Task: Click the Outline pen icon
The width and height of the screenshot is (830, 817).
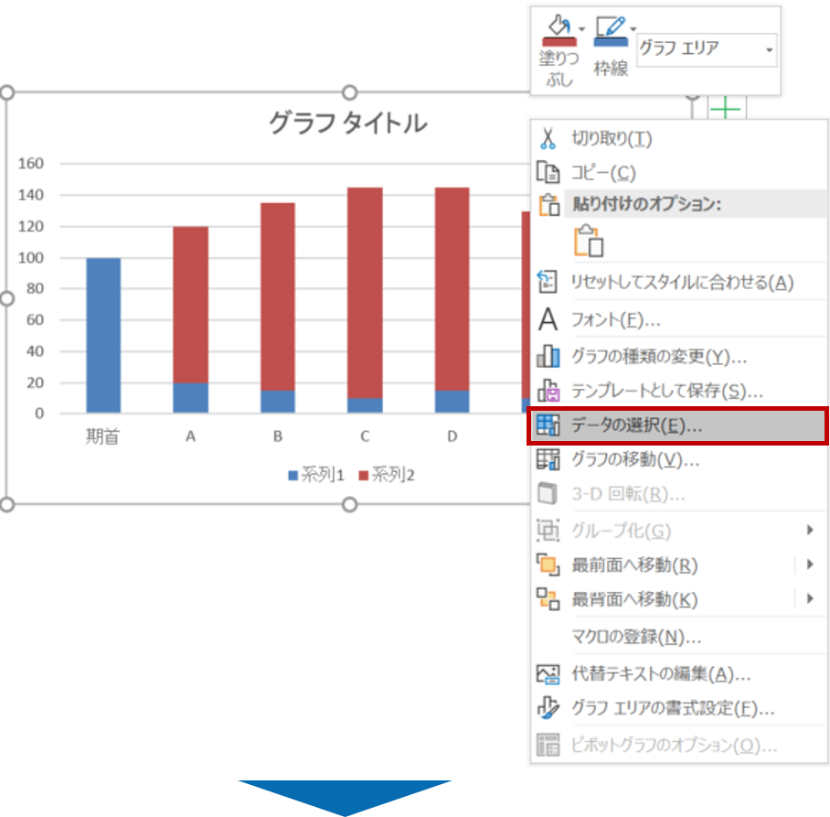Action: [610, 32]
